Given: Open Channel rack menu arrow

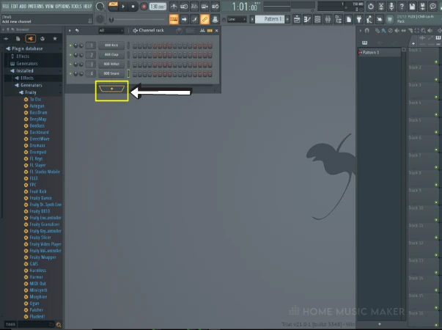Looking at the screenshot, I should pyautogui.click(x=70, y=31).
